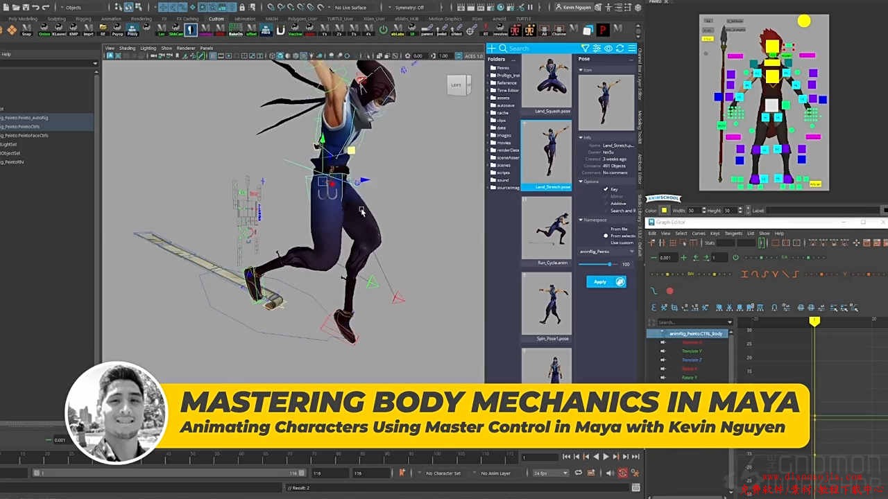Click the auto keyframe toggle icon

(622, 473)
